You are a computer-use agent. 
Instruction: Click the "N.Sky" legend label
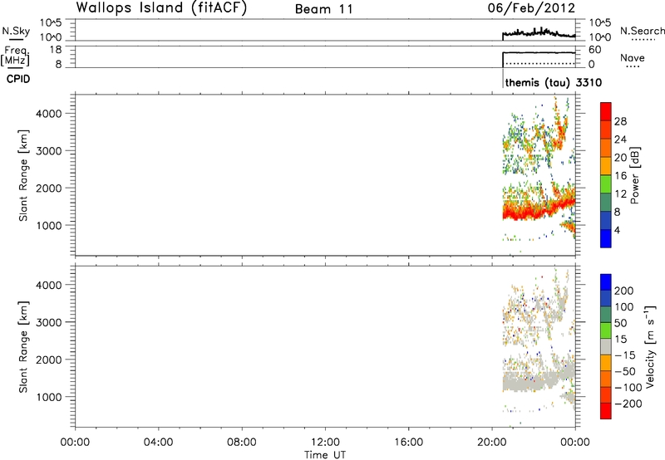(x=16, y=31)
